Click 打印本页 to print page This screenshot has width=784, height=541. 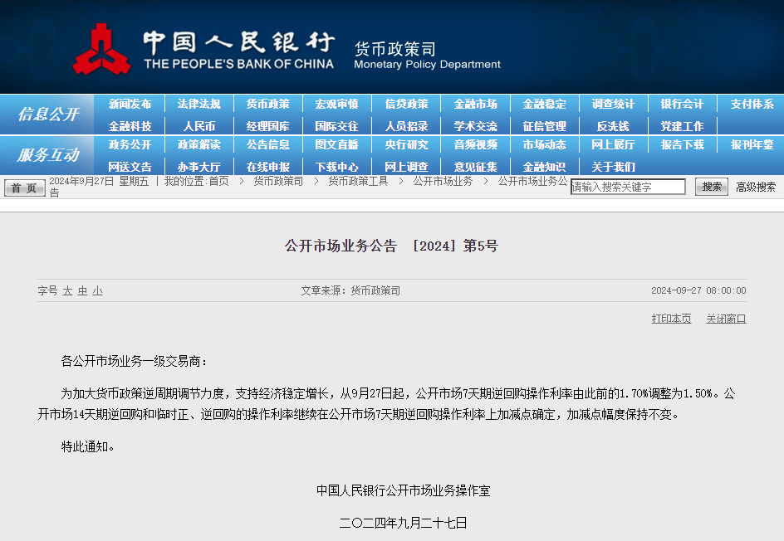[671, 319]
